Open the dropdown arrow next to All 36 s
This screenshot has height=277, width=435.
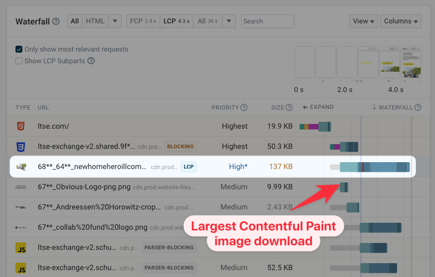[x=229, y=21]
